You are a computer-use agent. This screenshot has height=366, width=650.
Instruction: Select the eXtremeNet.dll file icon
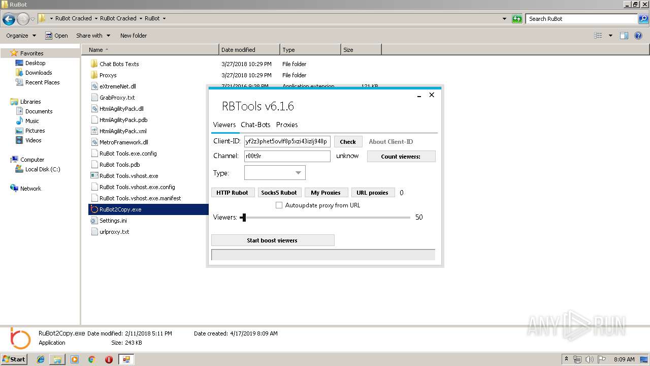[94, 86]
